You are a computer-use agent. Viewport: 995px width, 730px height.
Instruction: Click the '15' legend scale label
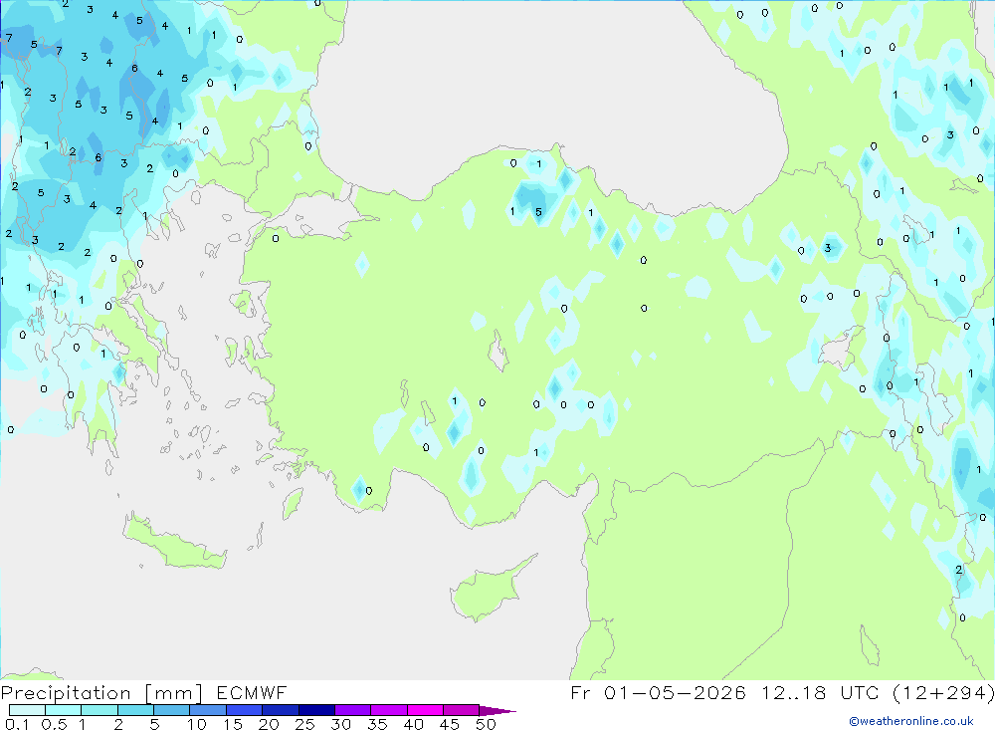233,724
